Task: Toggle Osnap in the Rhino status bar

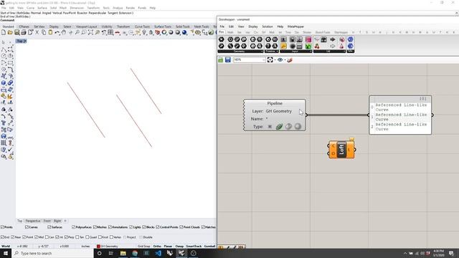Action: (179, 247)
